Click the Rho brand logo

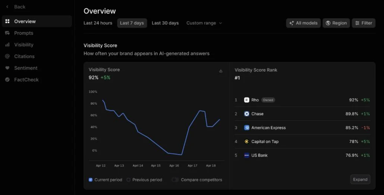pyautogui.click(x=246, y=100)
